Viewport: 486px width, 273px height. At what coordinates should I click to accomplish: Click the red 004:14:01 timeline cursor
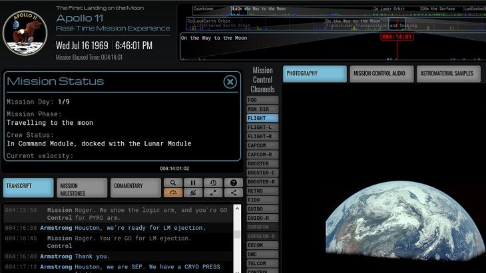tap(397, 37)
